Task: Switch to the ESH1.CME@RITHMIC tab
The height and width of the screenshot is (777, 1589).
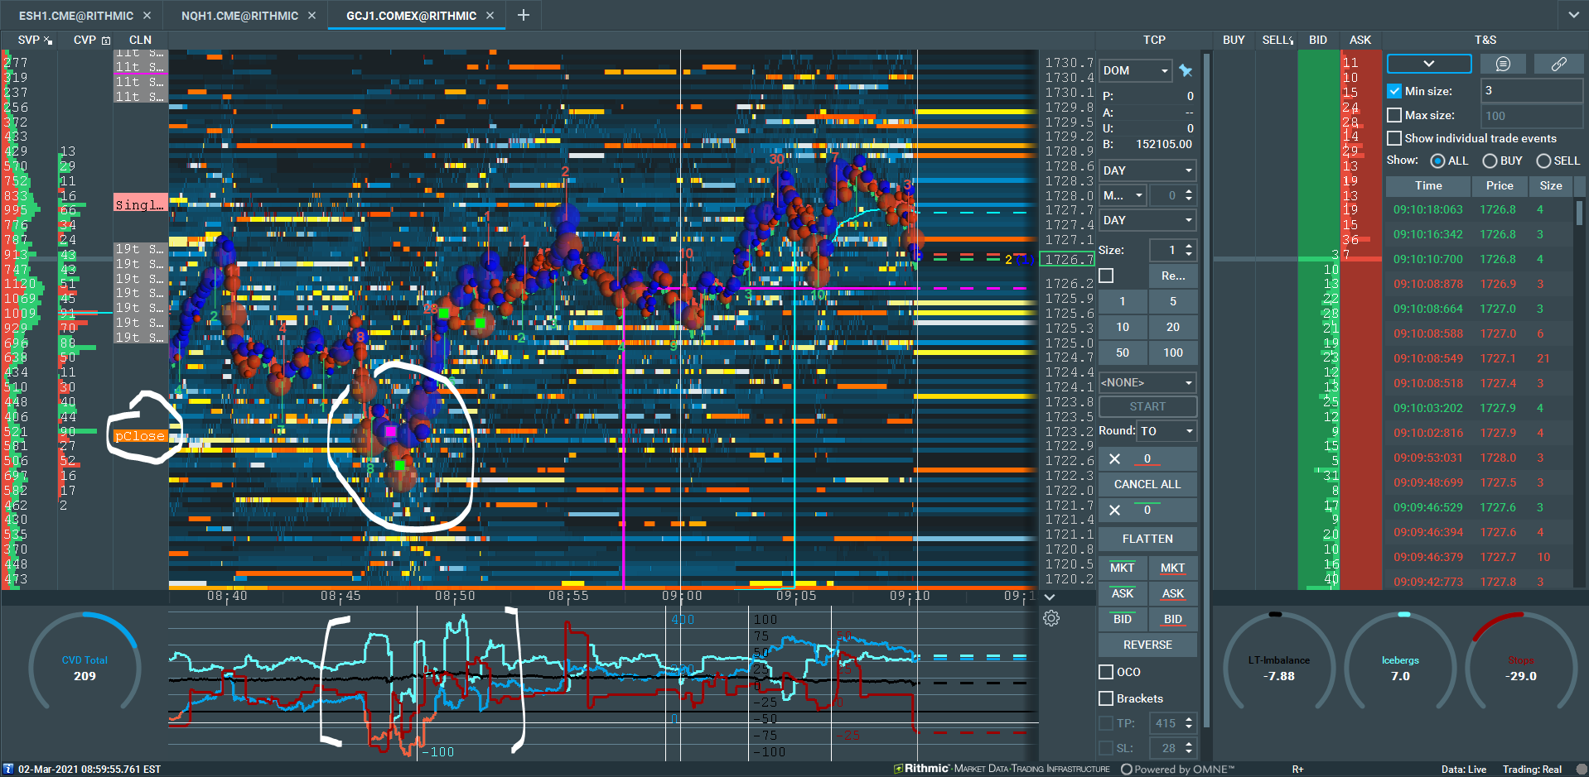Action: tap(76, 16)
